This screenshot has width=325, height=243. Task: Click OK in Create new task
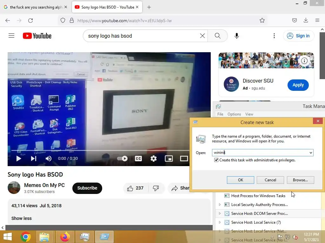coord(241,180)
